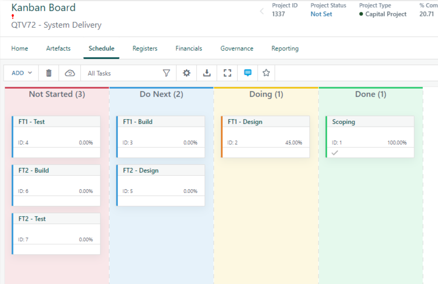Click the checkmark on Scoping card

[335, 153]
